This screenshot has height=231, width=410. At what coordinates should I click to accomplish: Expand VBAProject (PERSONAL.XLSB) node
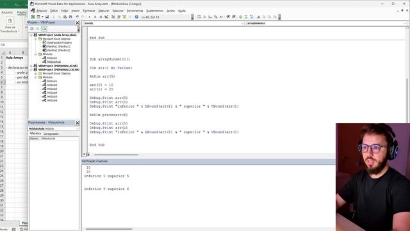pyautogui.click(x=31, y=65)
